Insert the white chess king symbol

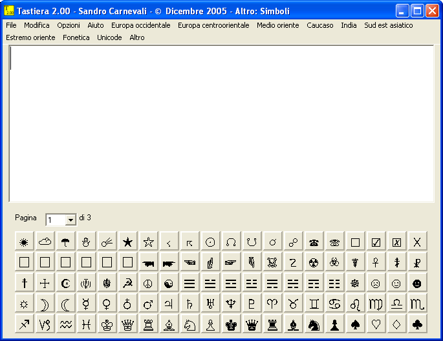click(x=107, y=324)
